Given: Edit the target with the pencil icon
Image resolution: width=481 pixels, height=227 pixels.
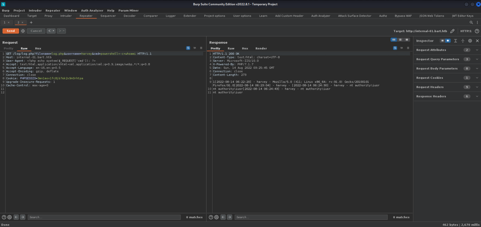Looking at the screenshot, I should tap(452, 31).
